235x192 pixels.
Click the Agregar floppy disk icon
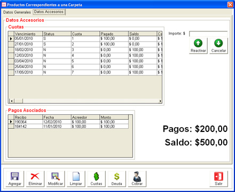coord(14,177)
